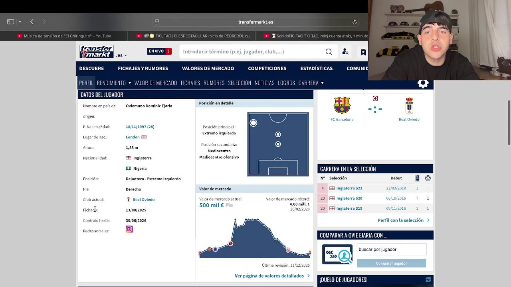Expand the RENDIMIENTO dropdown
Viewport: 511px width, 287px height.
pyautogui.click(x=114, y=83)
